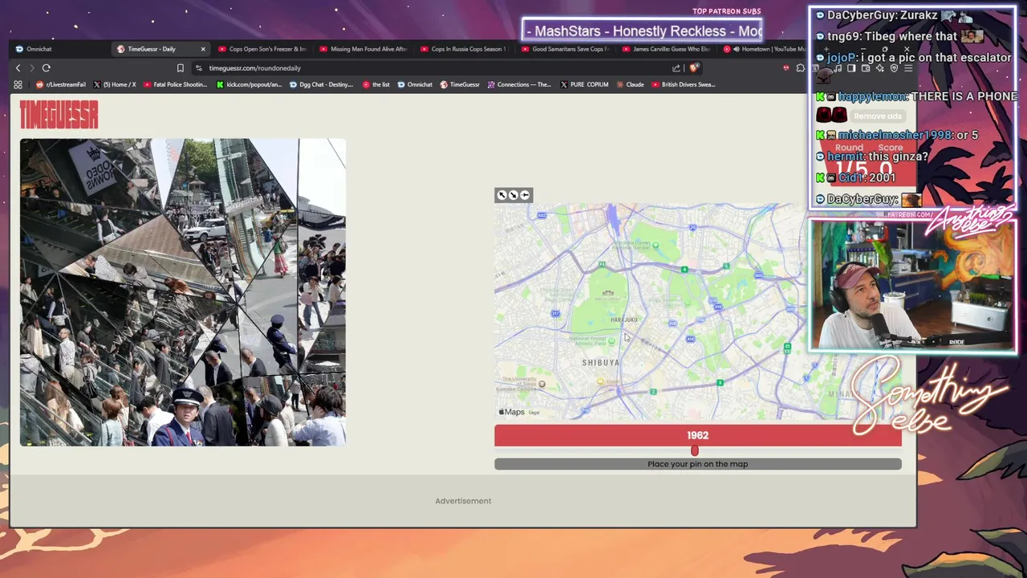Close the TimeGuessr - Daily tab
1027x578 pixels.
(202, 49)
